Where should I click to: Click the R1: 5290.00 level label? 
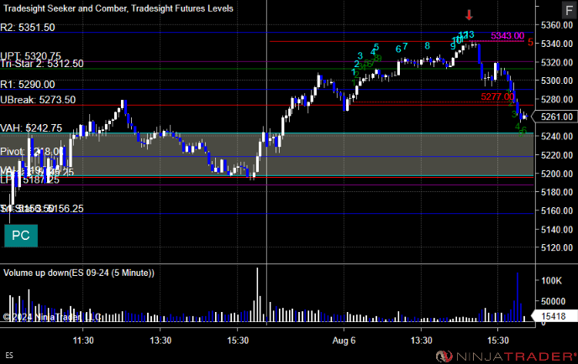pyautogui.click(x=28, y=85)
